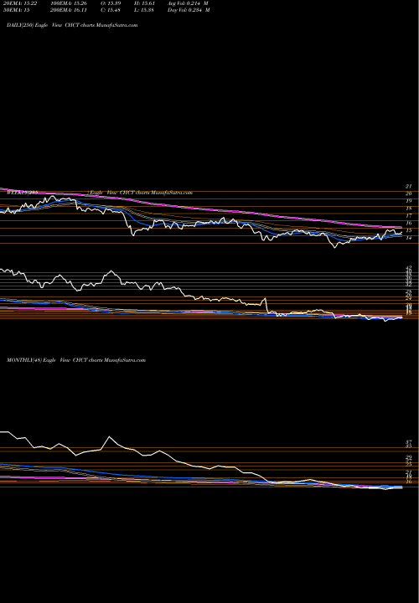The image size is (419, 603).
Task: Click the 20EMA: 15.22 value
Action: point(19,3)
